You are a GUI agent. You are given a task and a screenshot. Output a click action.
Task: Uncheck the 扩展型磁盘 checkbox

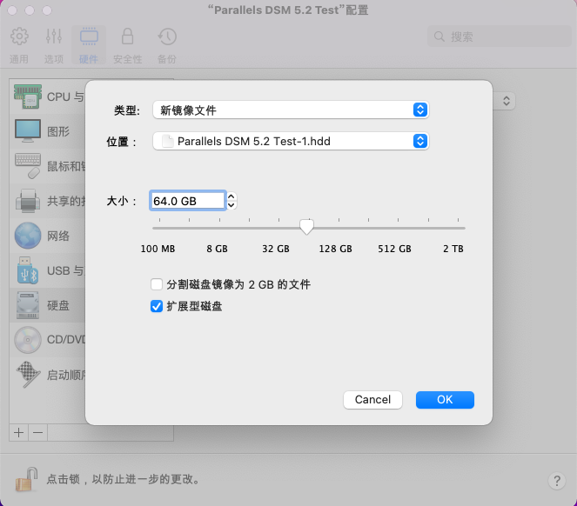[157, 306]
